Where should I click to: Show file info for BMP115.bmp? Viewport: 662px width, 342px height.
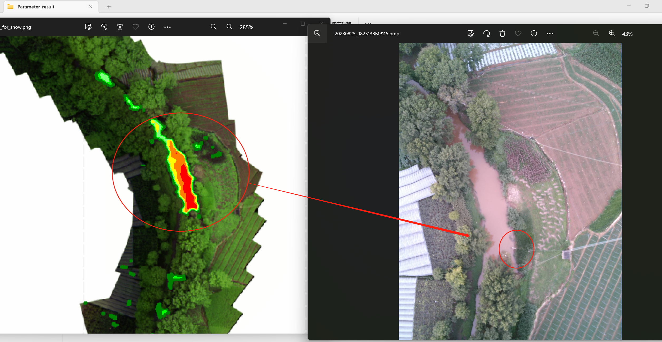point(534,33)
